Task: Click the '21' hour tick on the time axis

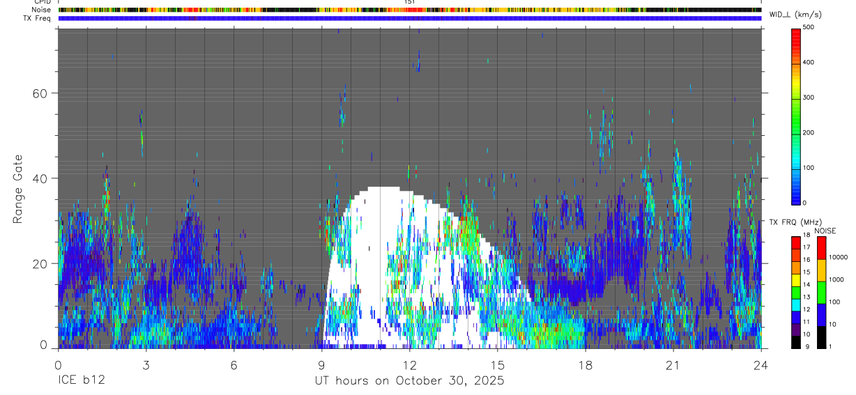Action: tap(673, 364)
